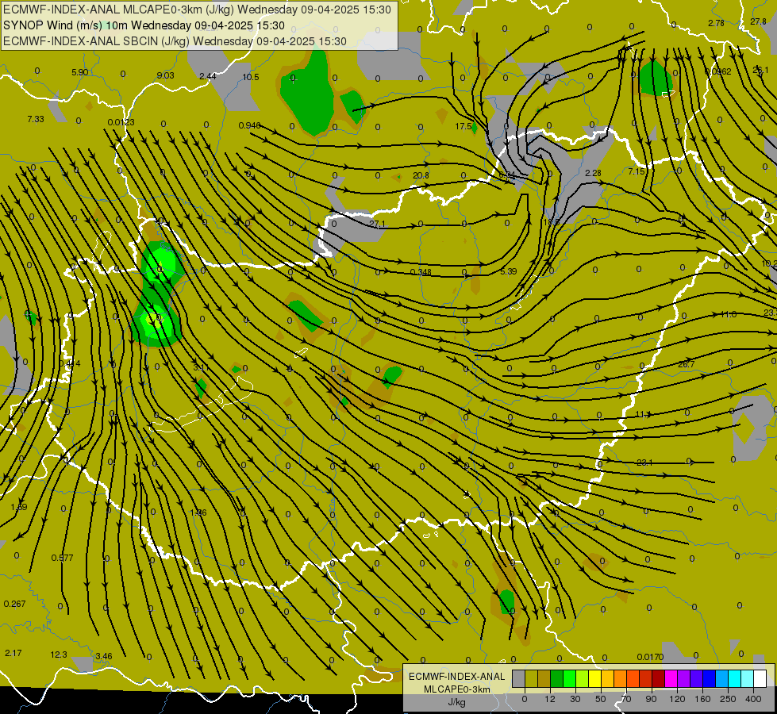
Task: Click the legend tick label 120
Action: 677,699
